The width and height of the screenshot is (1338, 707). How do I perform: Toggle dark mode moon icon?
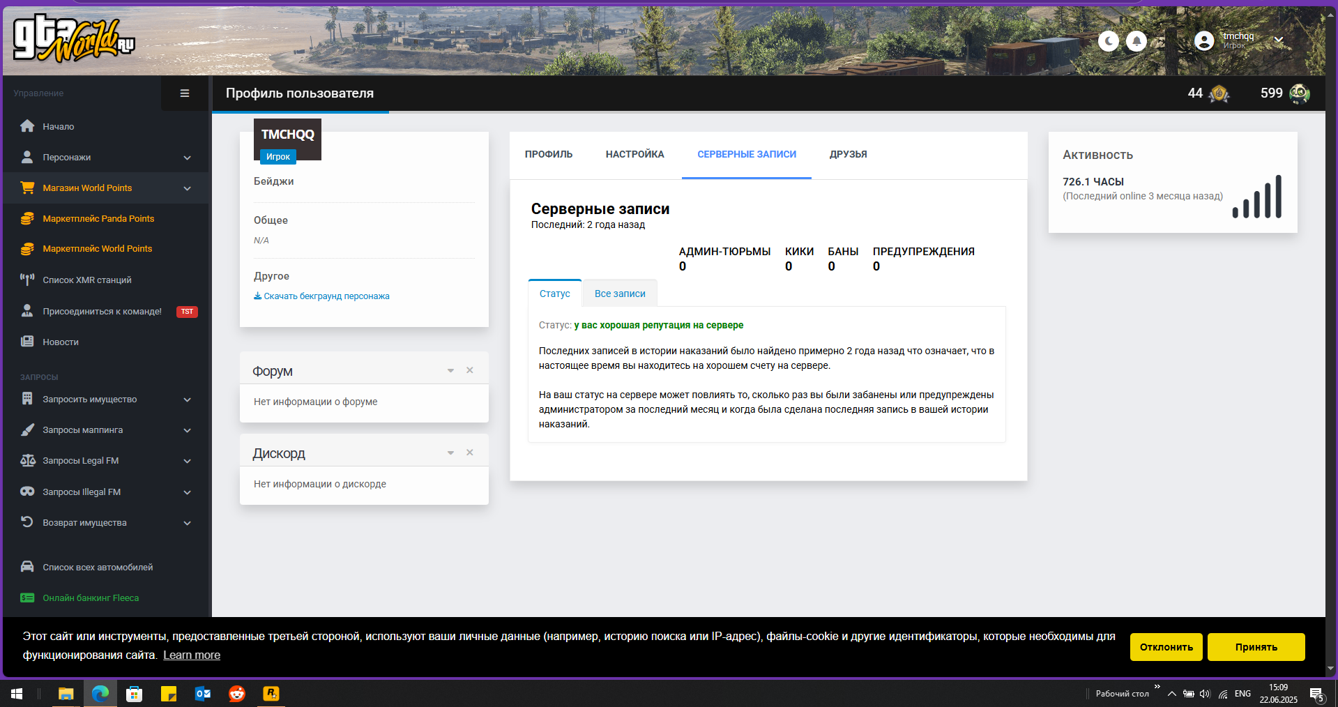point(1109,41)
